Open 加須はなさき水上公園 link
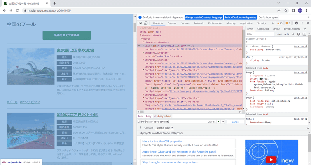Image resolution: width=311 pixels, height=165 pixels. 77,115
